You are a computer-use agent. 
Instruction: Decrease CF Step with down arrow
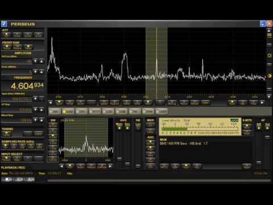click(x=35, y=110)
